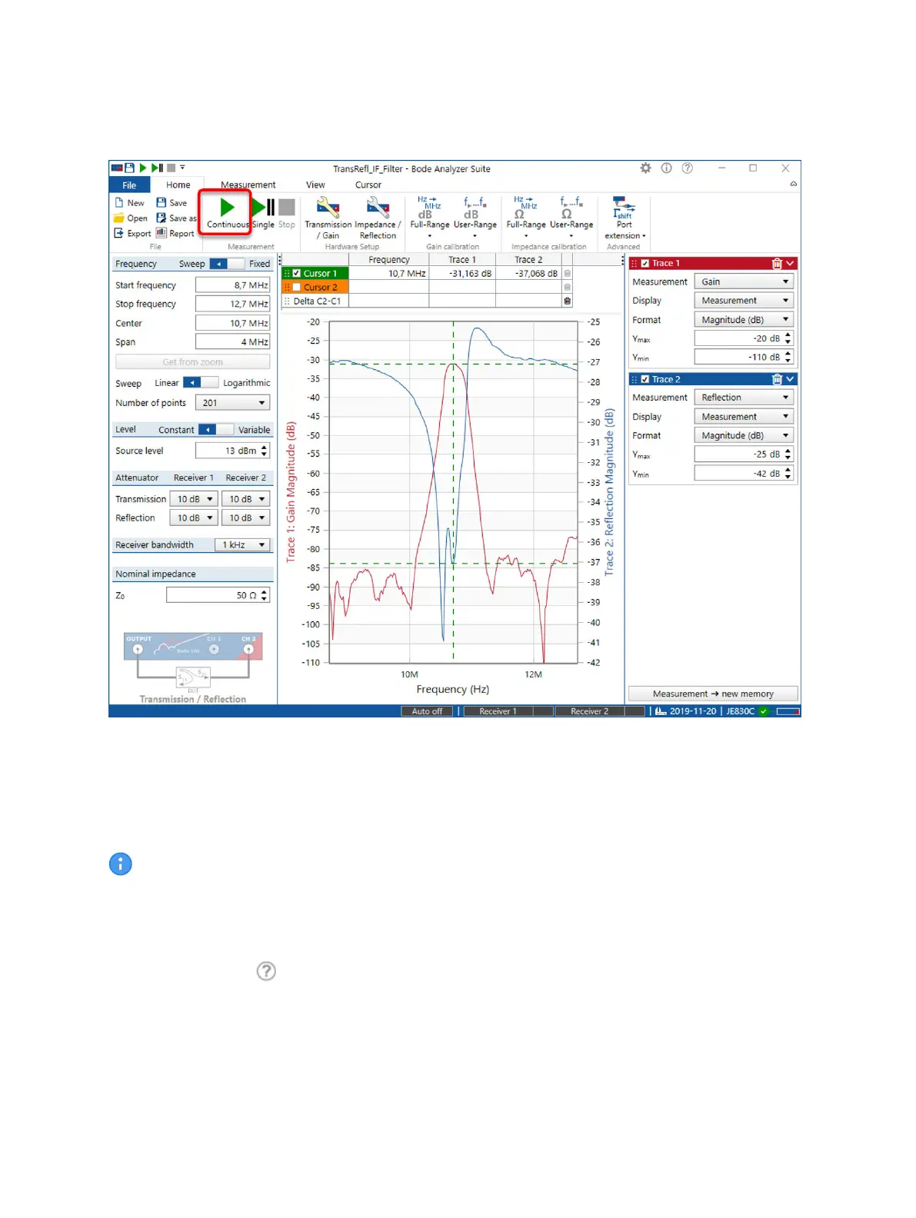Viewport: 916px width, 1218px height.
Task: Open the File menu tab
Action: (129, 185)
